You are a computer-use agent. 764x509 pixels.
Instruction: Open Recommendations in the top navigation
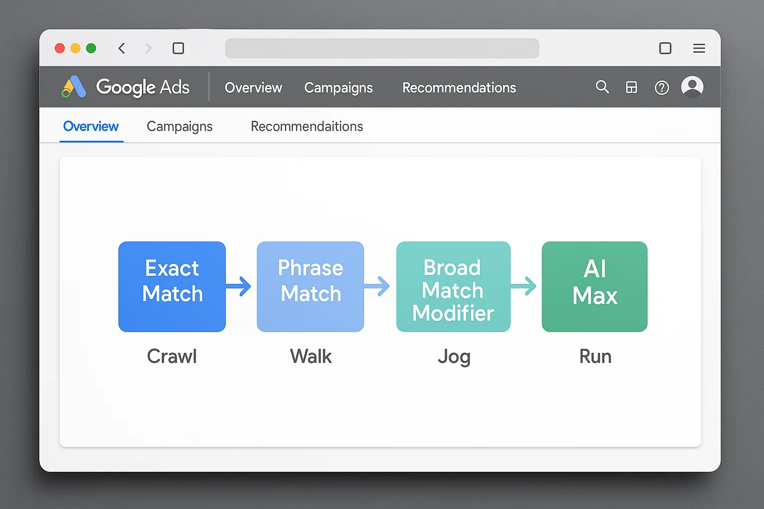[x=459, y=87]
